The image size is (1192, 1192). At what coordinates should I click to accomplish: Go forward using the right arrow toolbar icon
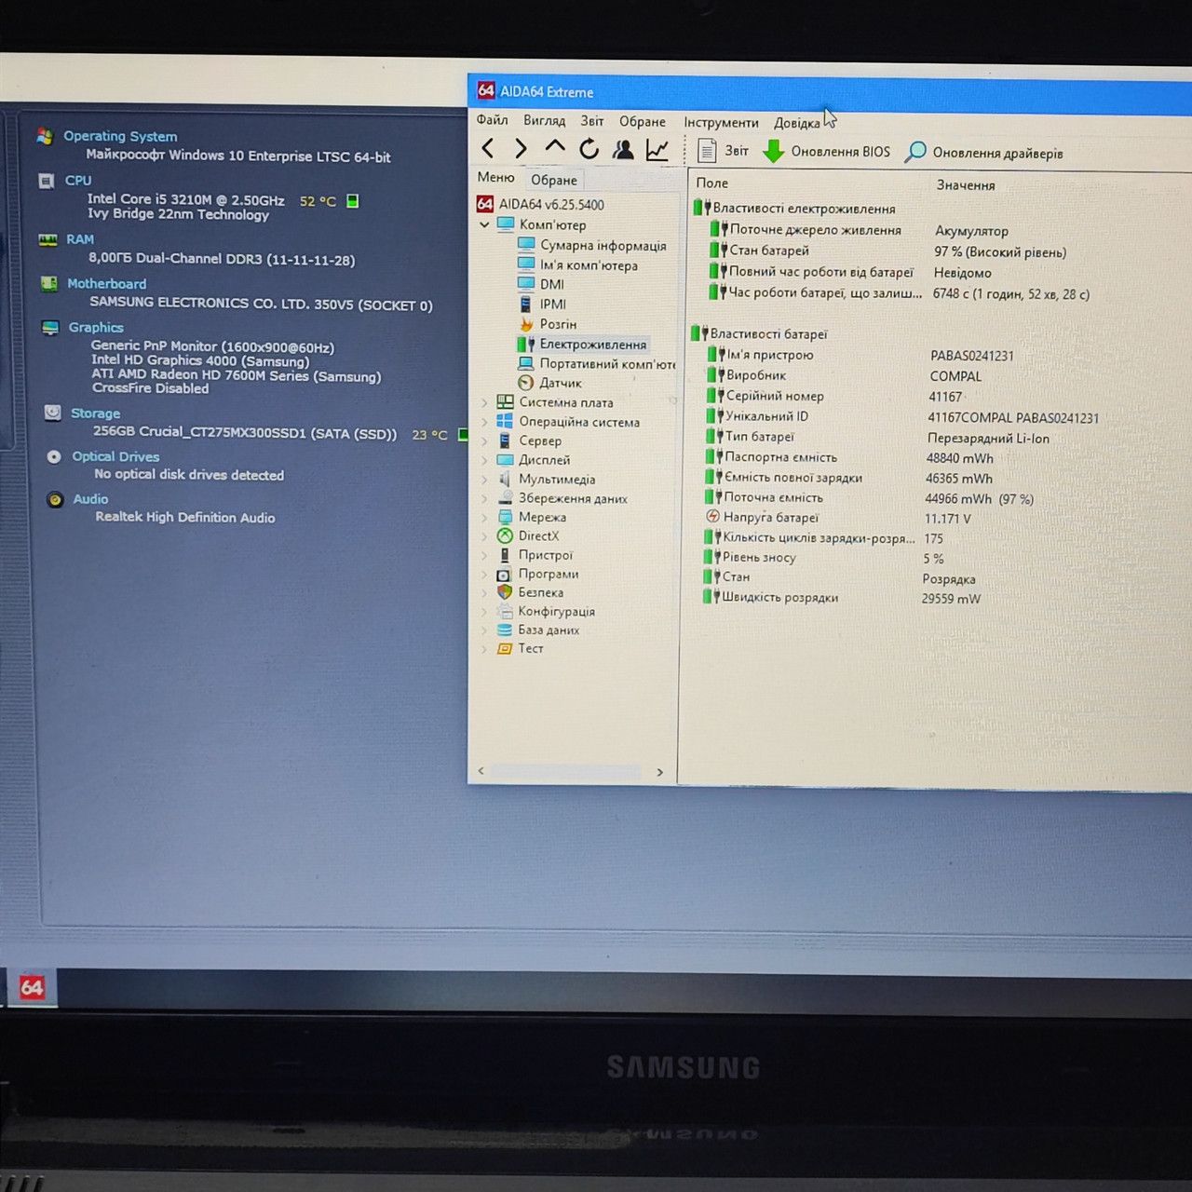pos(521,148)
